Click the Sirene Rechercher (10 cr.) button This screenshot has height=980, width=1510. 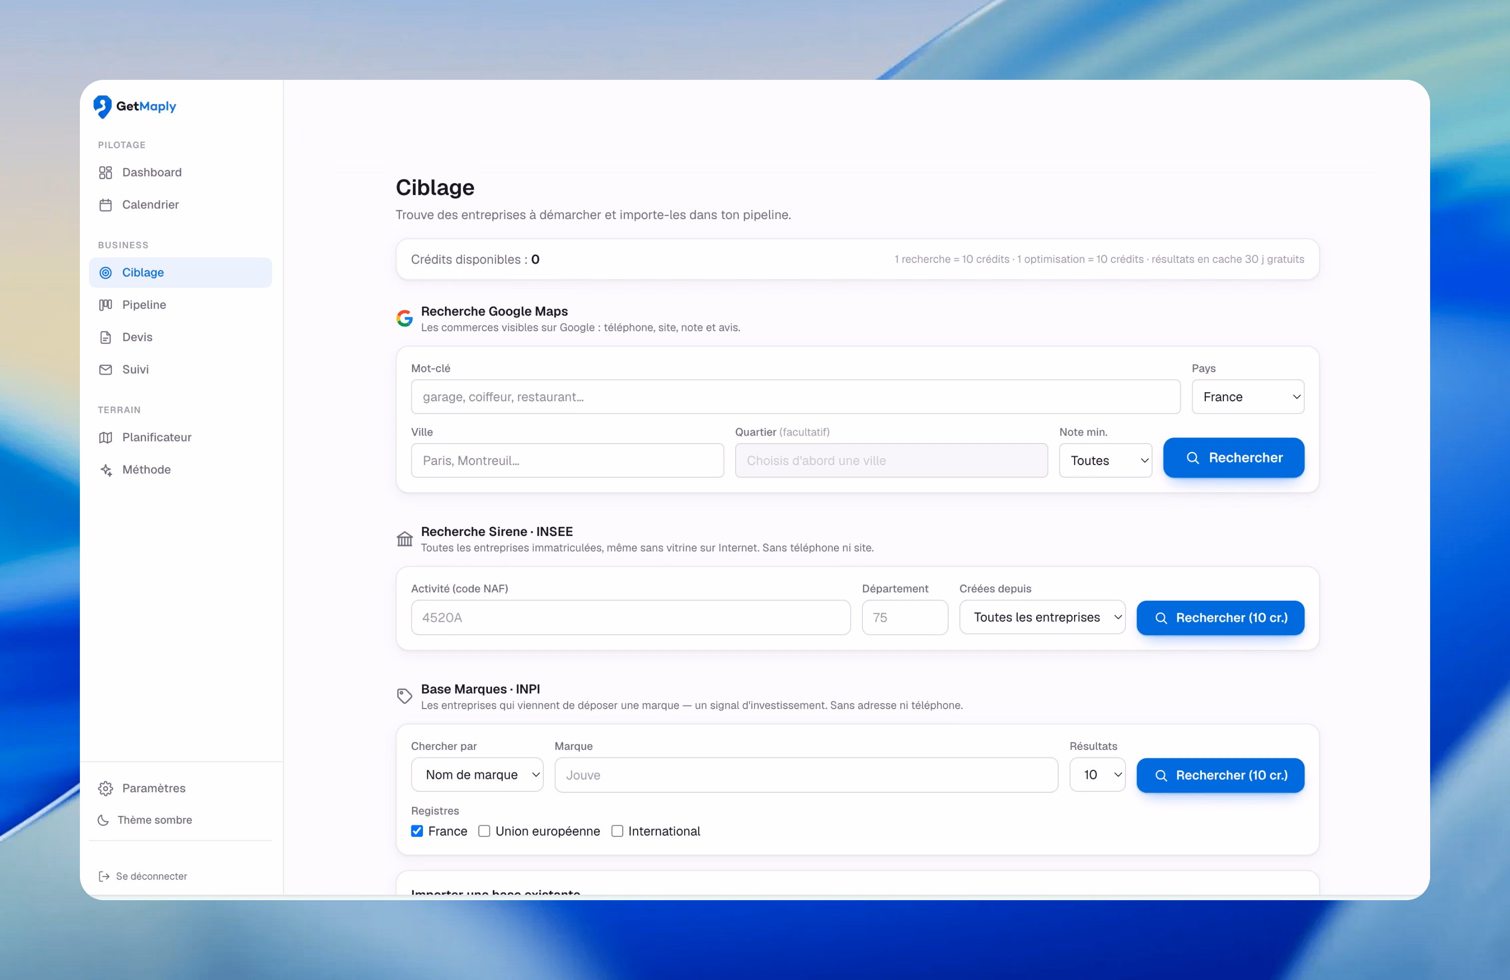(1220, 617)
